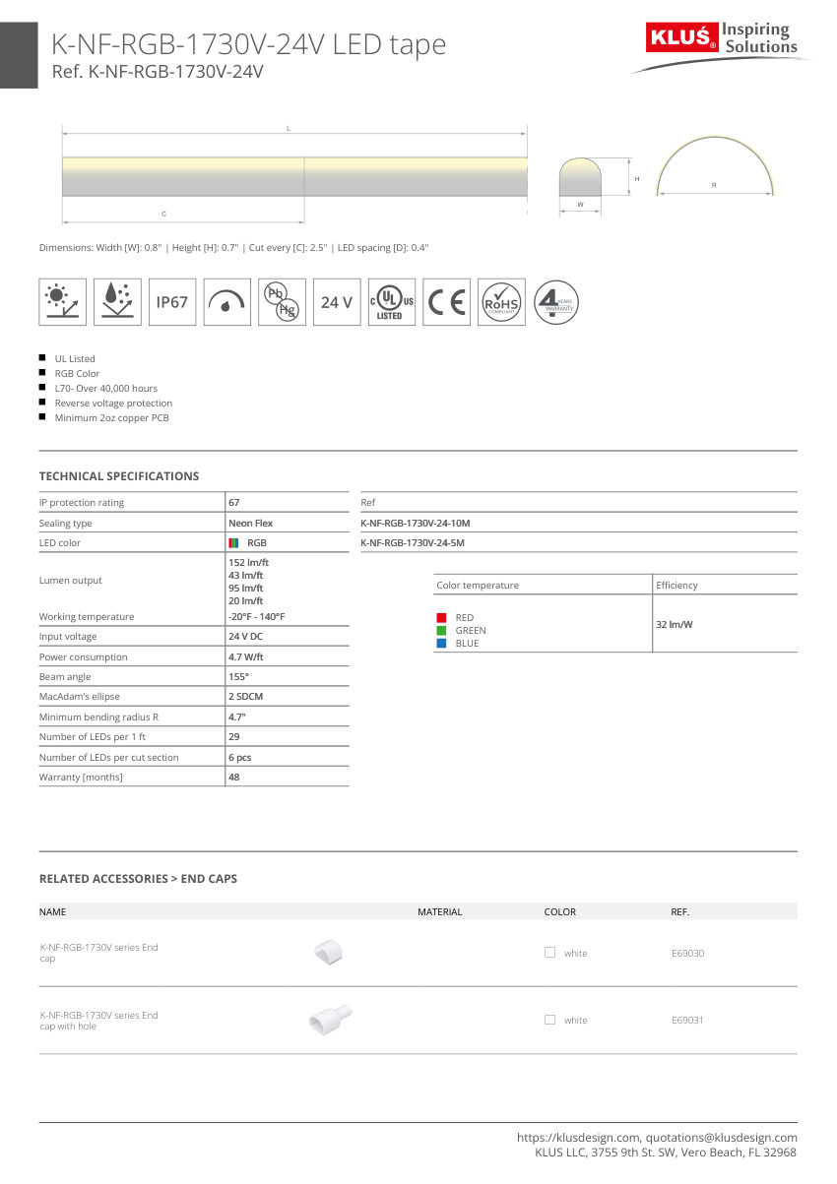
Task: Click the End cap with hole thumbnail
Action: 330,1019
